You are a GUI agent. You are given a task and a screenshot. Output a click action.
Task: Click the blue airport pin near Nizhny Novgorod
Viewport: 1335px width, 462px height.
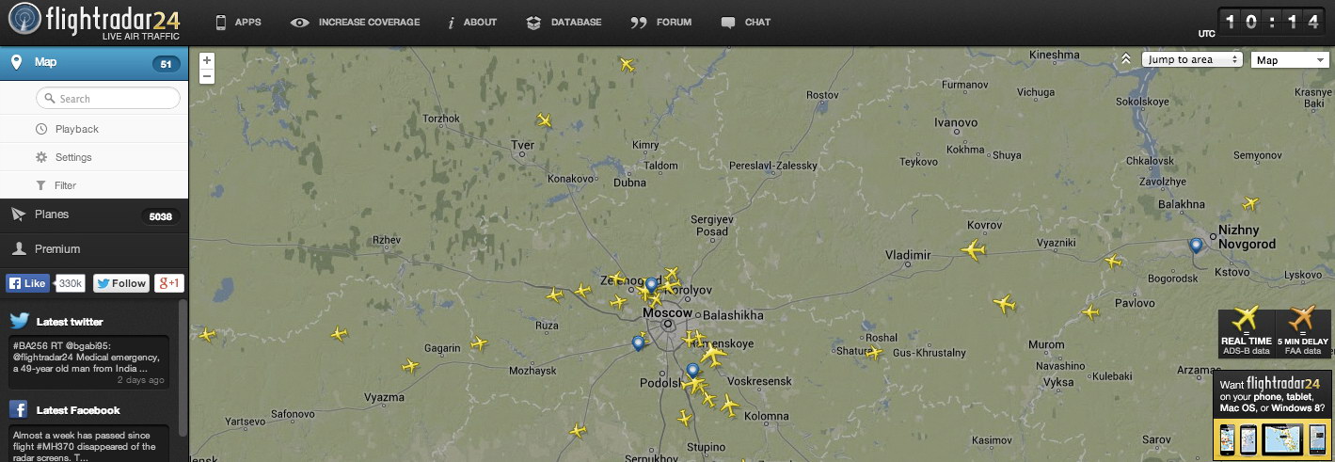coord(1196,246)
